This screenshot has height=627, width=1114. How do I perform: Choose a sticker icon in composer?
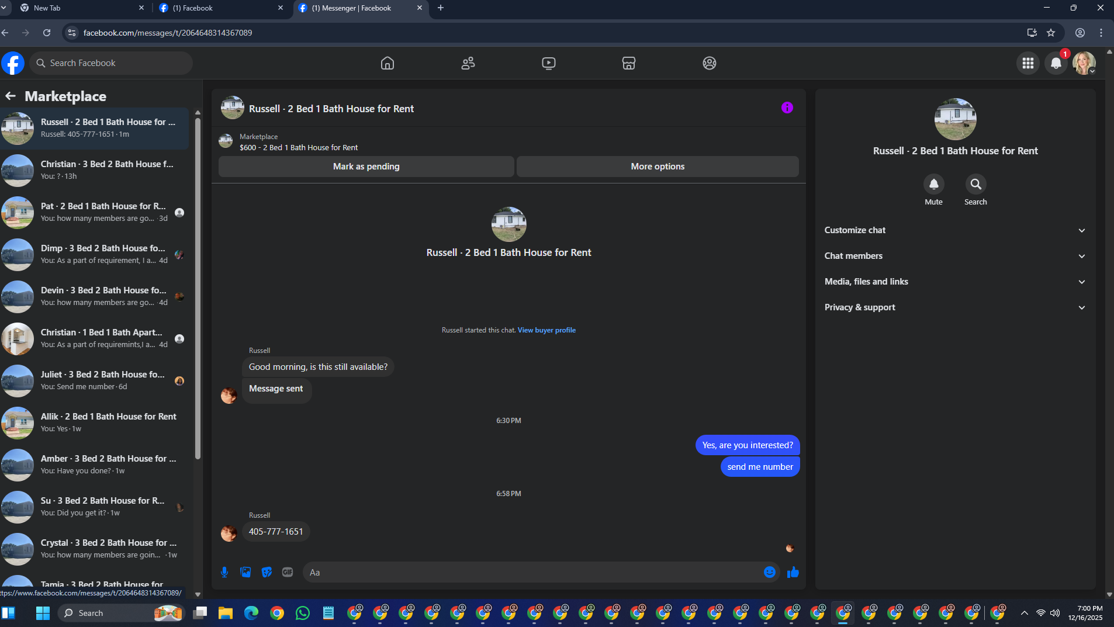click(x=267, y=572)
